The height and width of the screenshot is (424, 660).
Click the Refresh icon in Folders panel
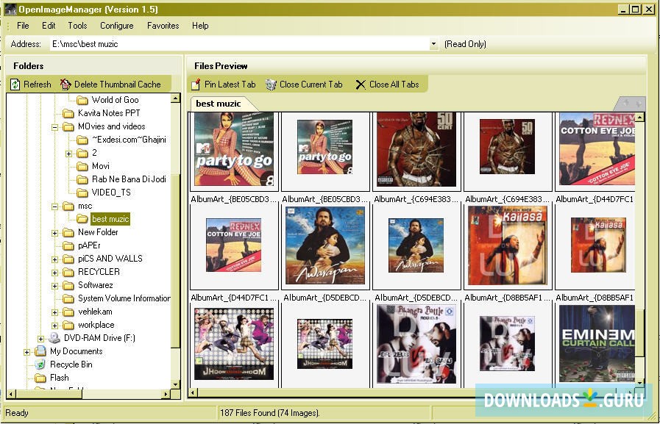click(x=15, y=83)
